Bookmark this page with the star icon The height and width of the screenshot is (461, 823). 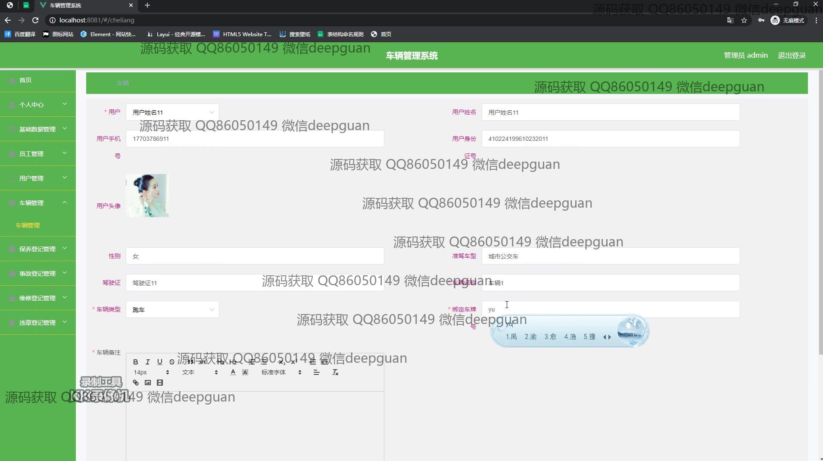[744, 20]
